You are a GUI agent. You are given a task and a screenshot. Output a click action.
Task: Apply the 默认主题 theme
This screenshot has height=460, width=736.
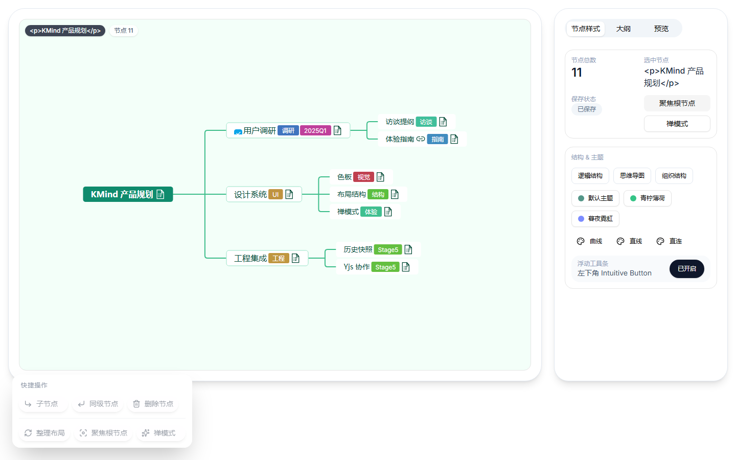click(595, 198)
